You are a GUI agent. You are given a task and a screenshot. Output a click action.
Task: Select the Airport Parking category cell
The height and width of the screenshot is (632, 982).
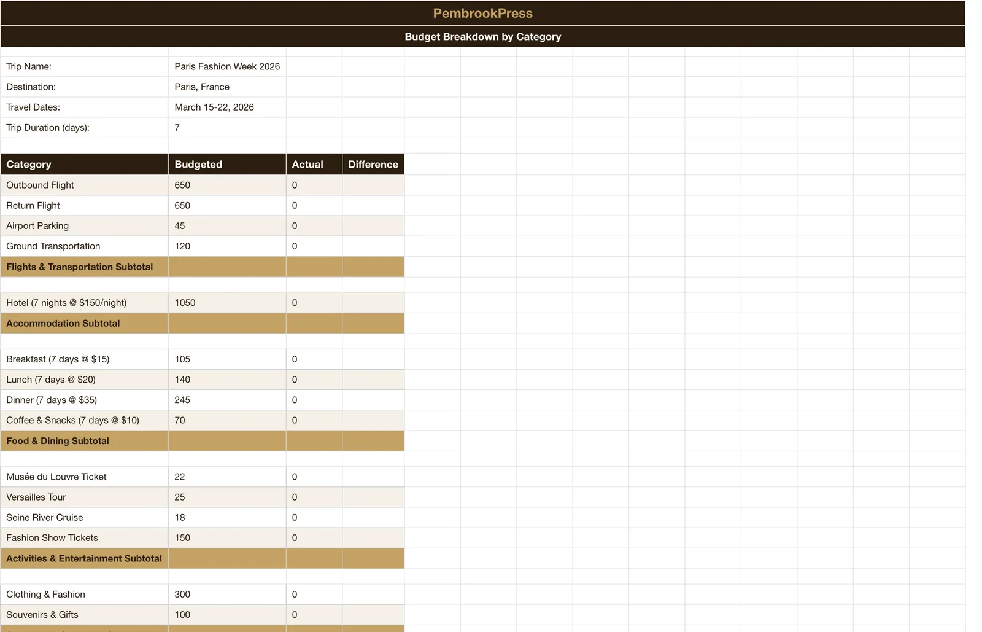pyautogui.click(x=85, y=225)
